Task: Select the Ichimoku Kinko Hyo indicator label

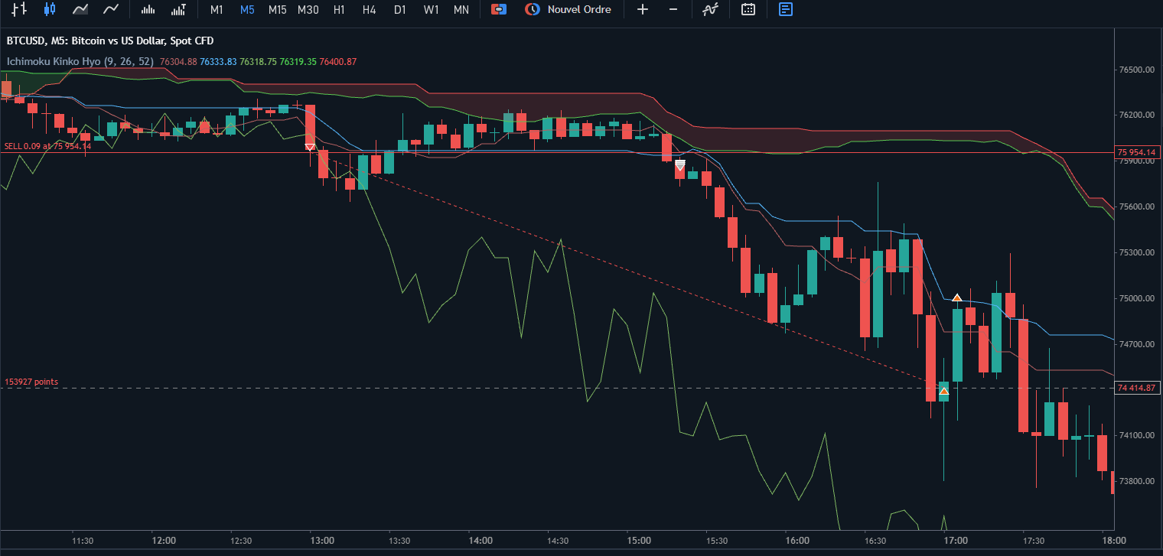Action: pos(80,61)
